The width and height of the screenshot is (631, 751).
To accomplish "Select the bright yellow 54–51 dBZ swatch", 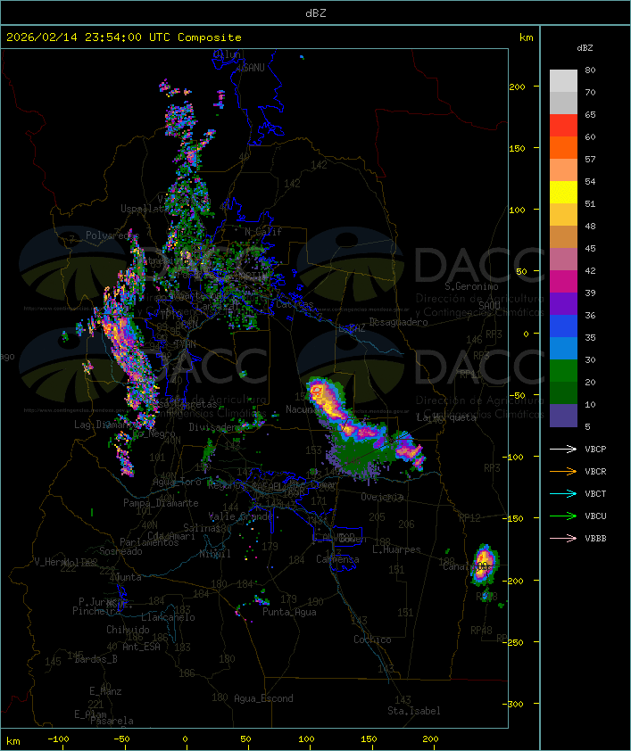I will [563, 192].
